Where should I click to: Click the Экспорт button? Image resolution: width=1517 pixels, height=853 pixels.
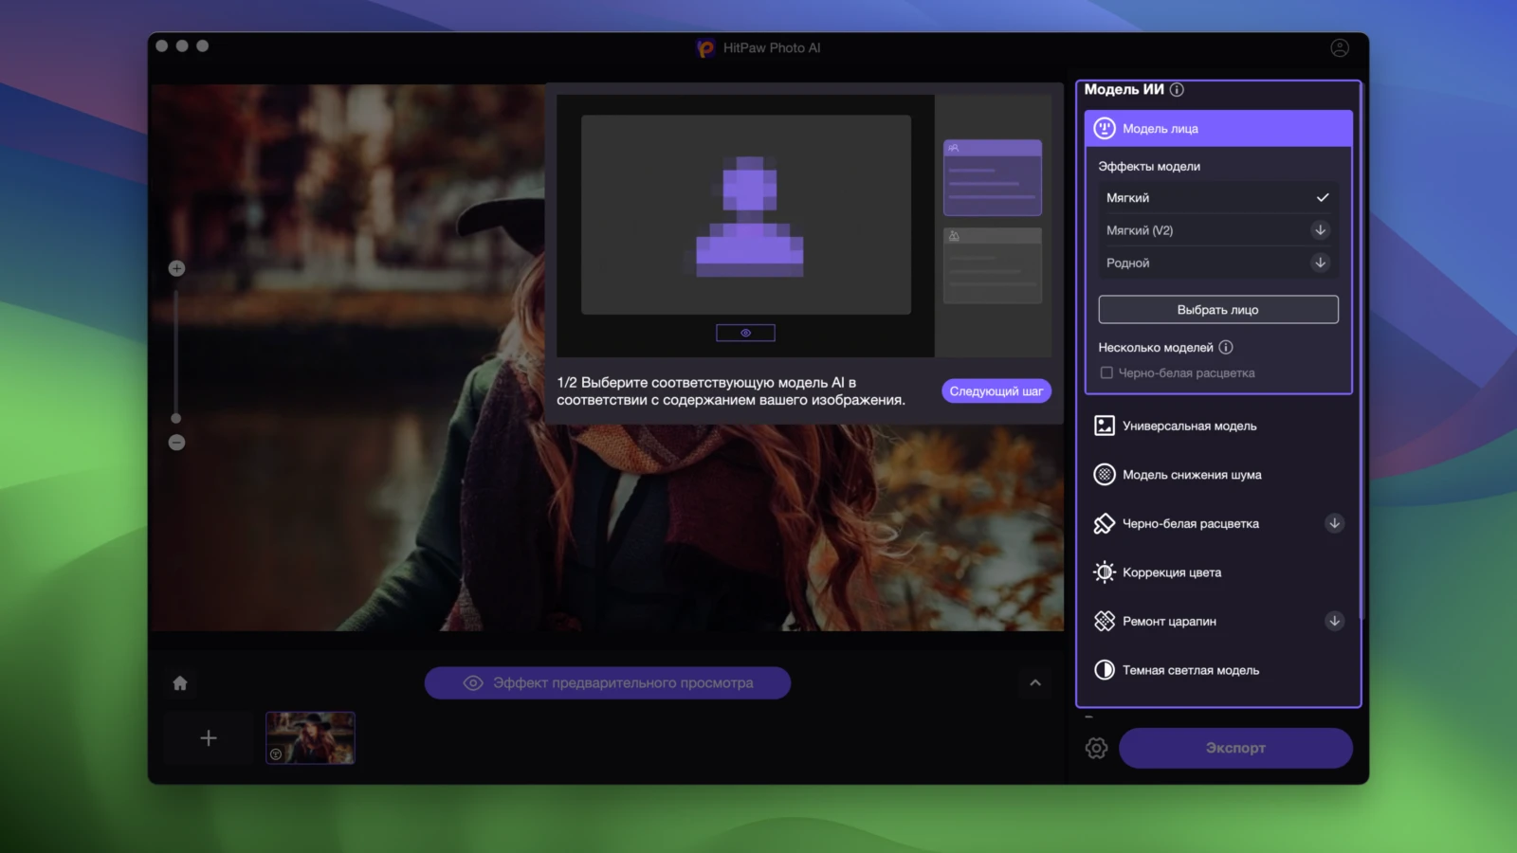click(x=1234, y=748)
